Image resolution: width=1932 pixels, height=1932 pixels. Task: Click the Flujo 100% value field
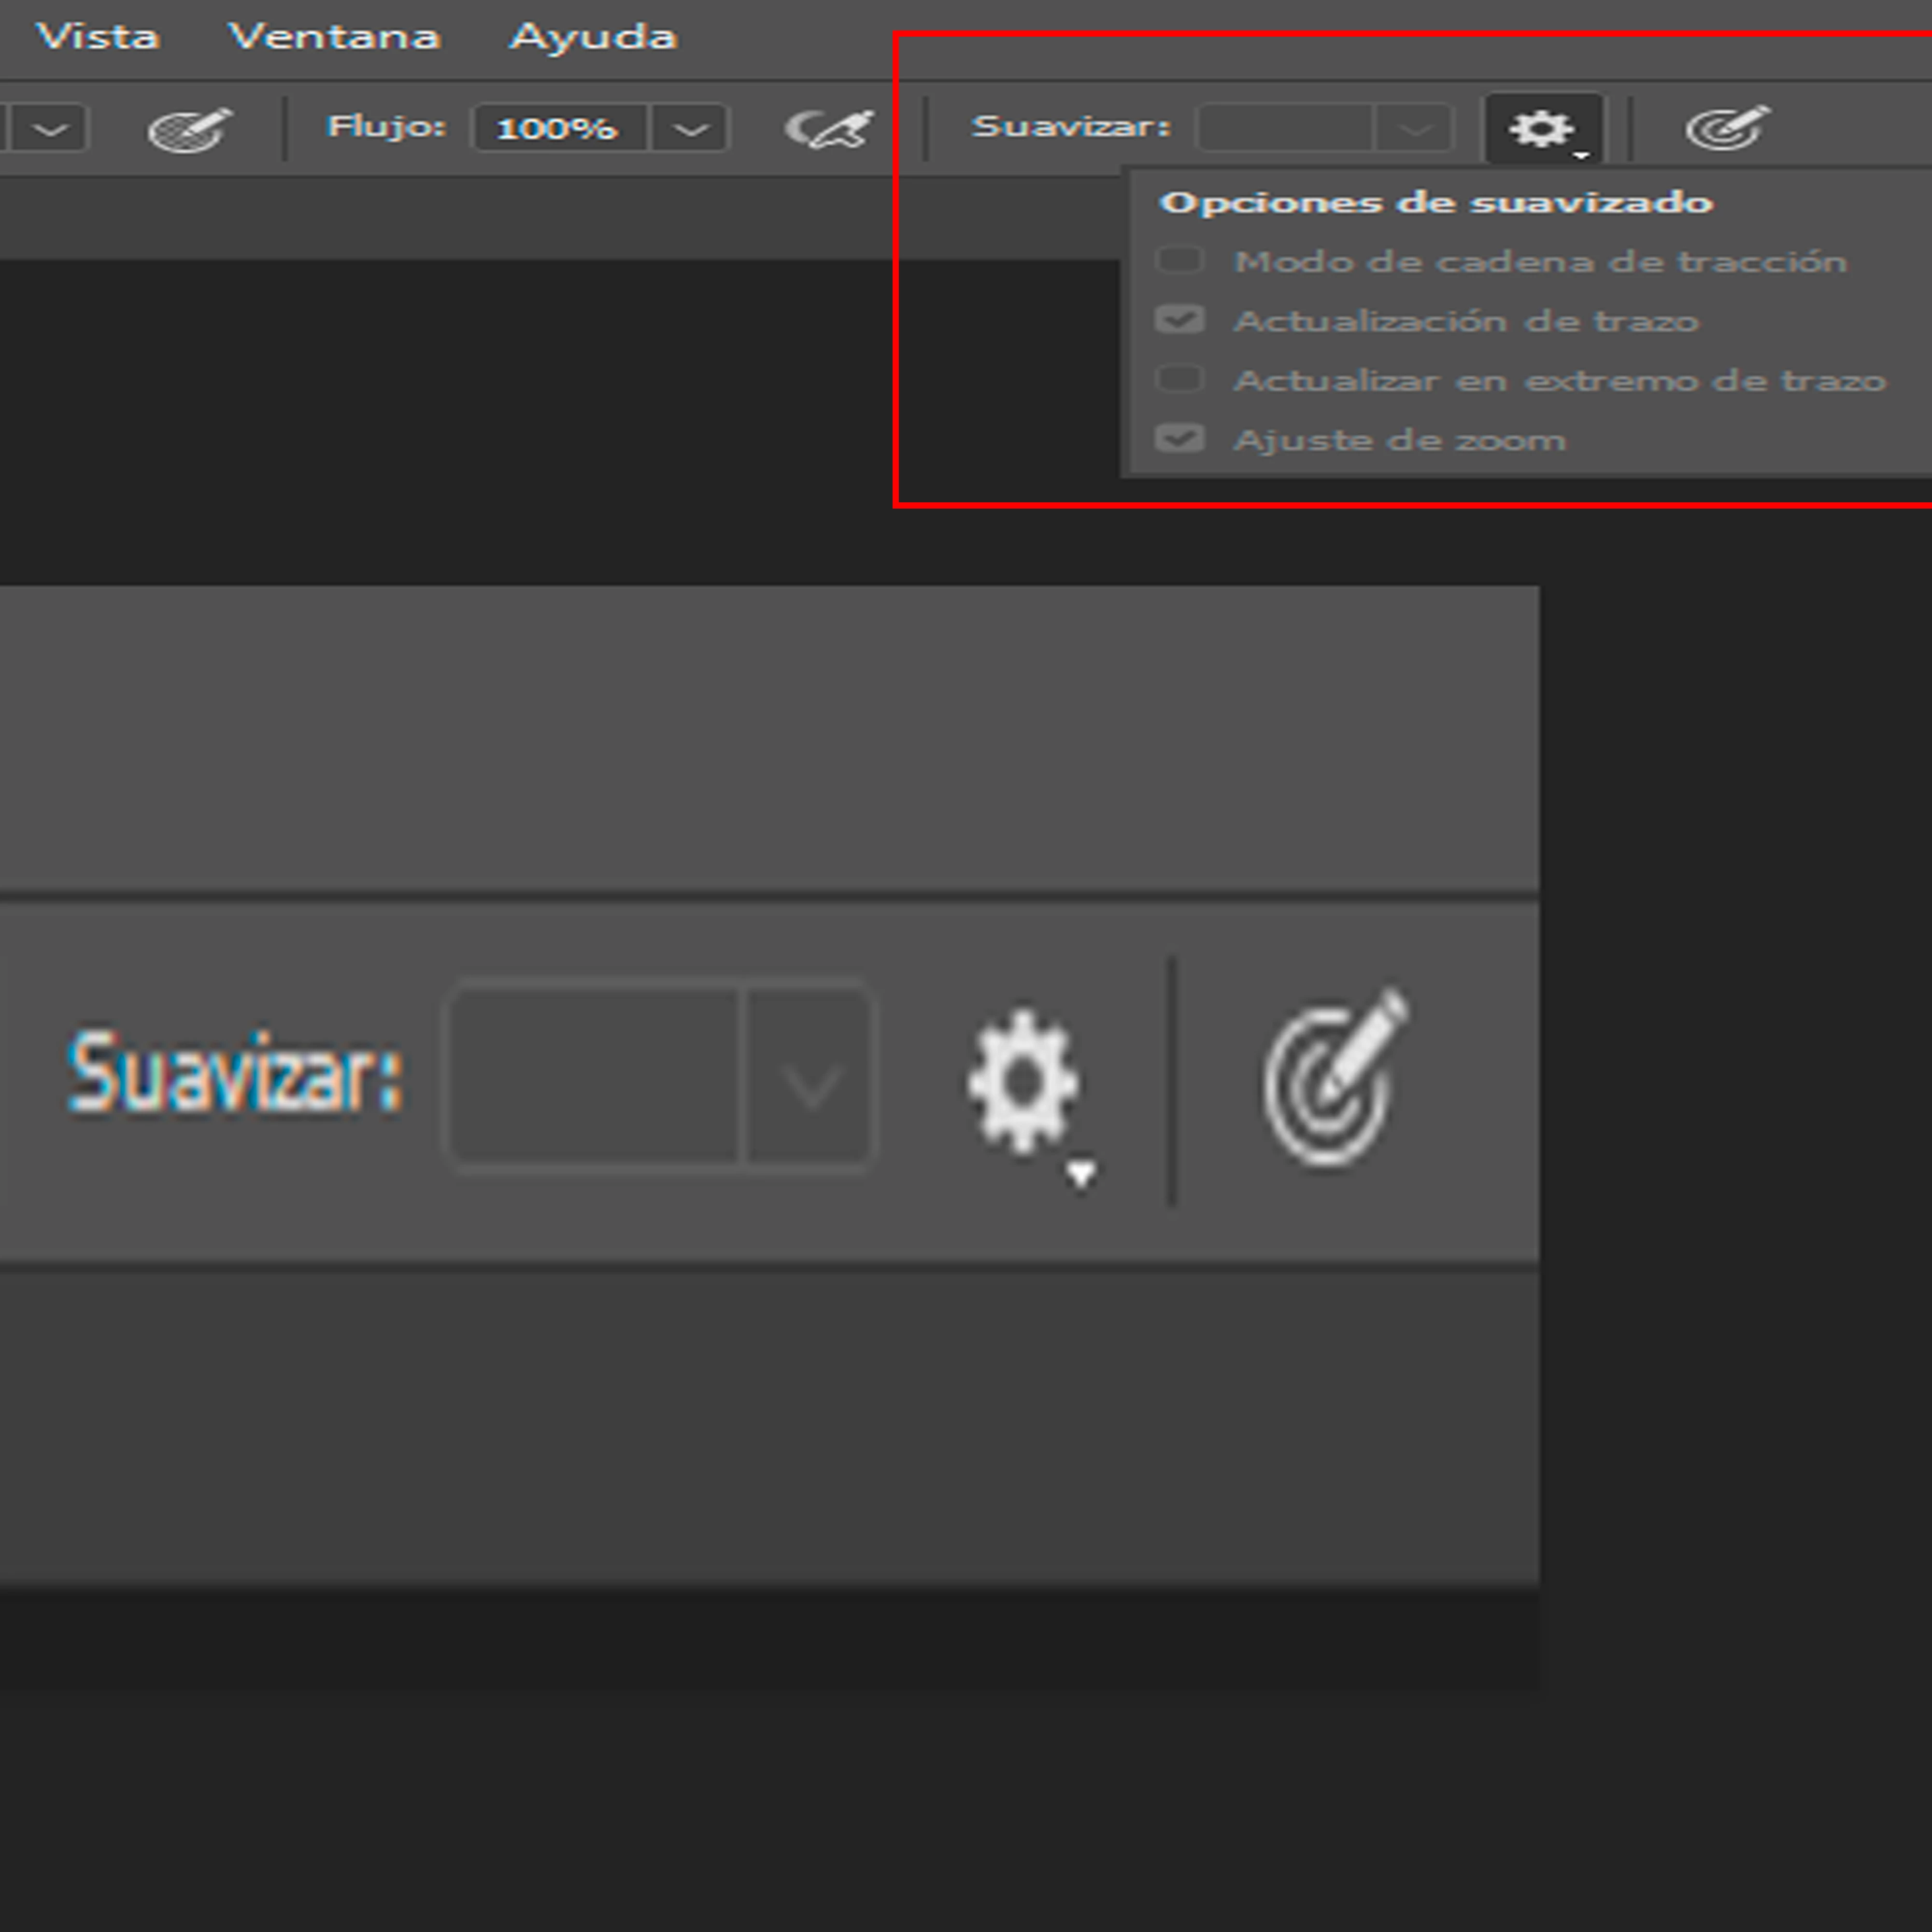[558, 129]
